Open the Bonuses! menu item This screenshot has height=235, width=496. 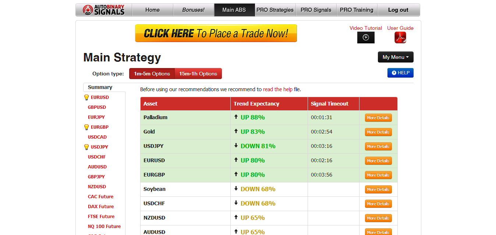(194, 10)
